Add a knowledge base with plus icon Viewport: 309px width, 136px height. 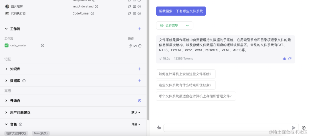click(140, 69)
